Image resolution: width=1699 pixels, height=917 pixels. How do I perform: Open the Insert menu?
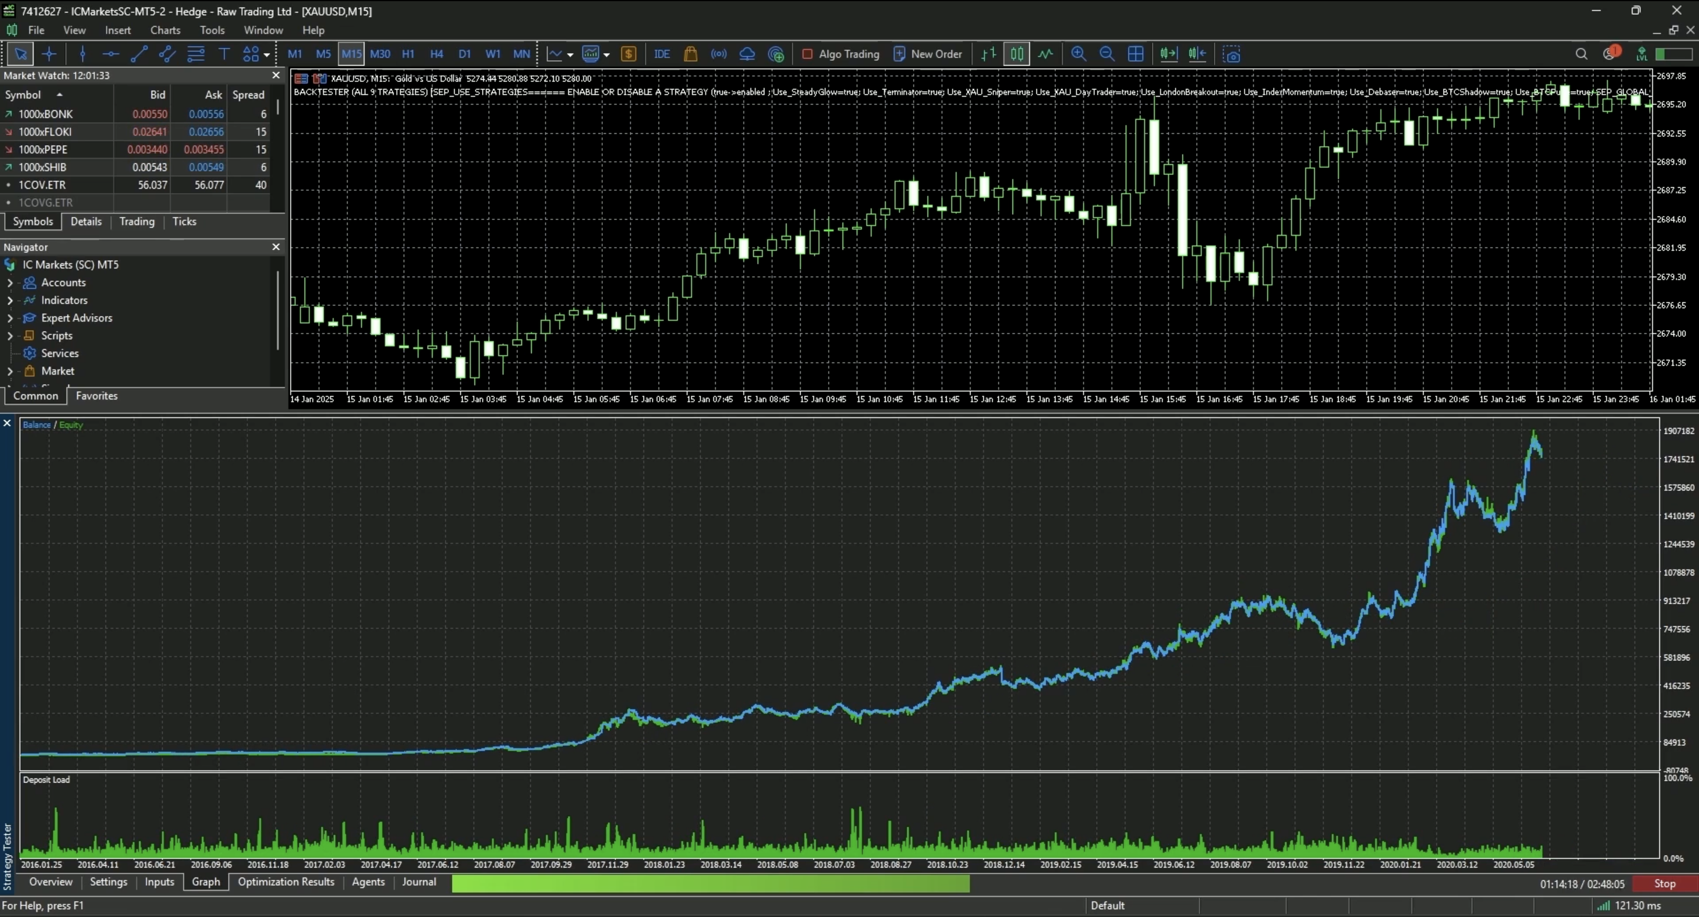point(117,30)
